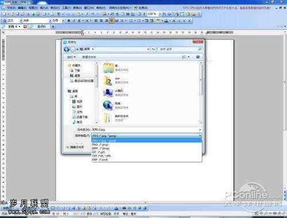Screen dimensions: 287x218
Task: Toggle italic formatting in WPS toolbar
Action: (74, 21)
